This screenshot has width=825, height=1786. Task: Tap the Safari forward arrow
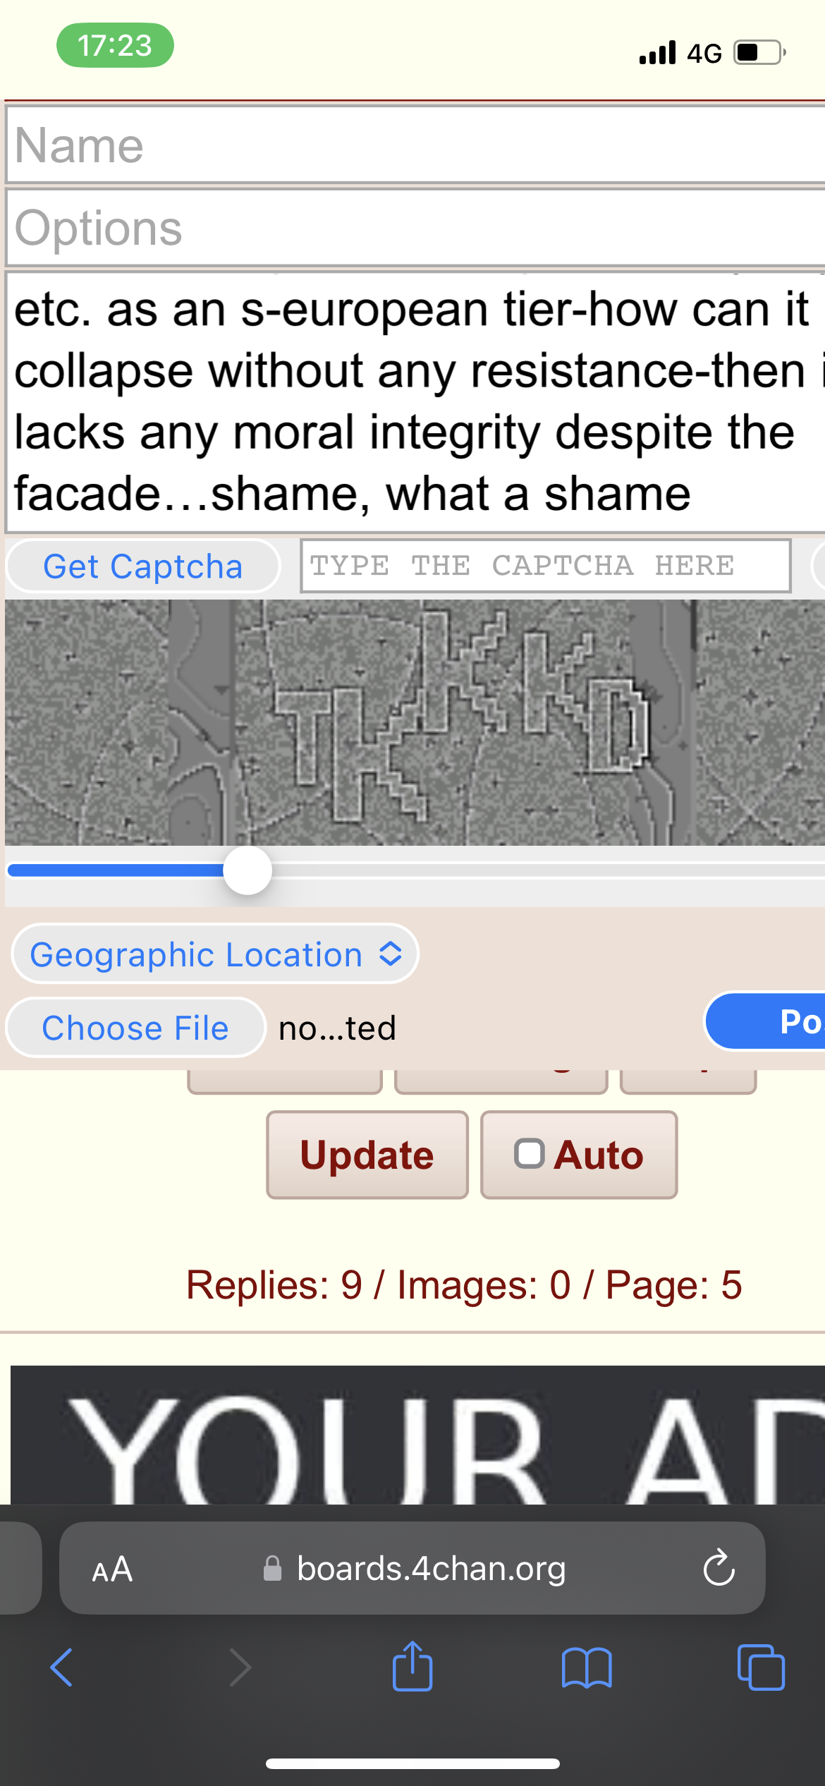click(240, 1667)
